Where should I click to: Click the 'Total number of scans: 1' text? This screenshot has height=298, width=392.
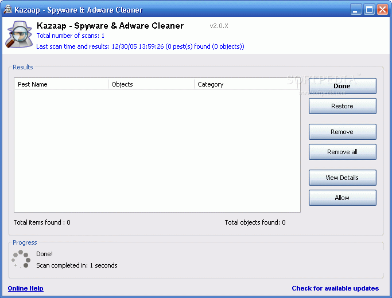point(70,36)
